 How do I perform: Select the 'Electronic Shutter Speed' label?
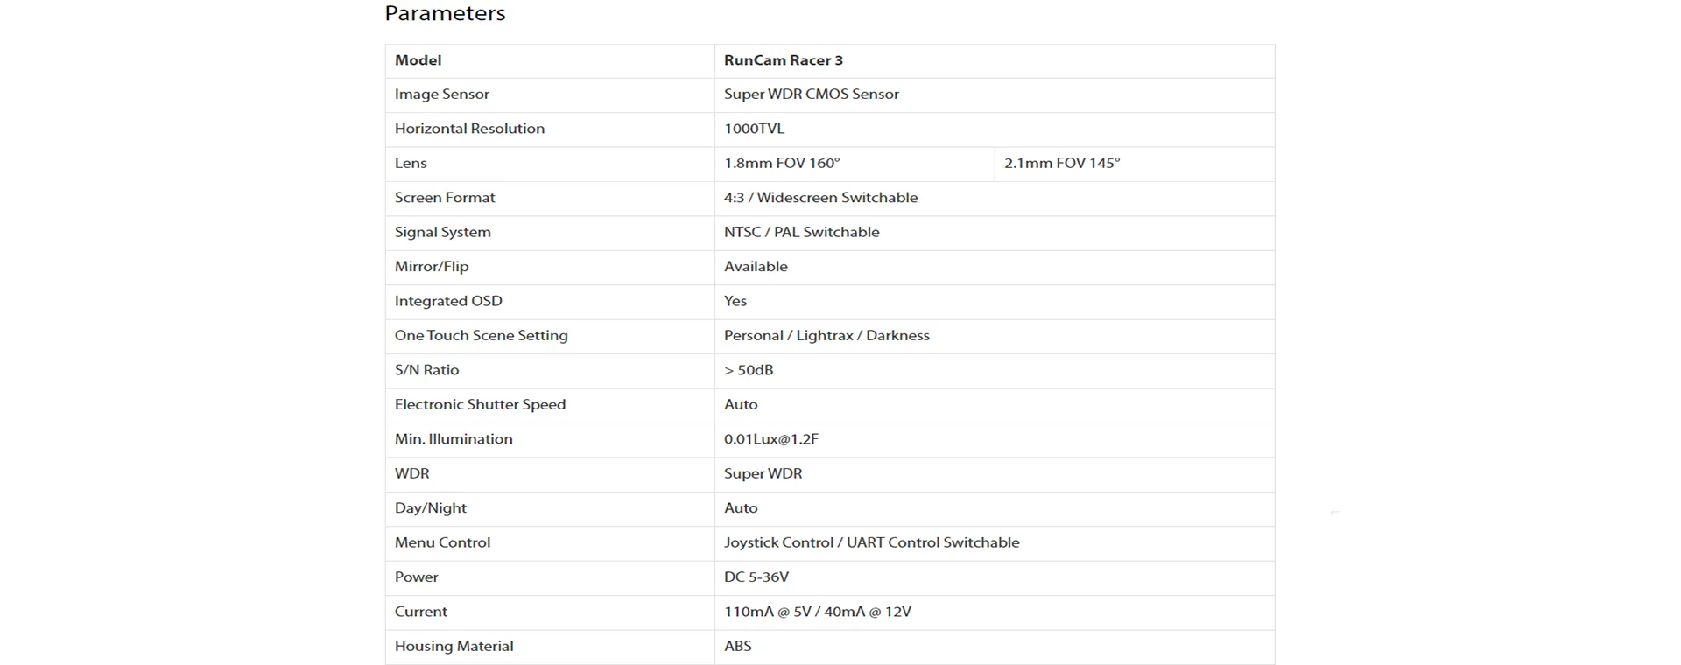pos(481,405)
